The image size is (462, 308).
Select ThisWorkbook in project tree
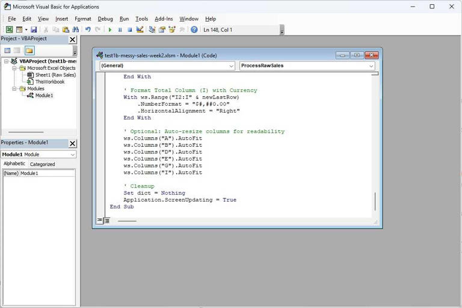[50, 82]
